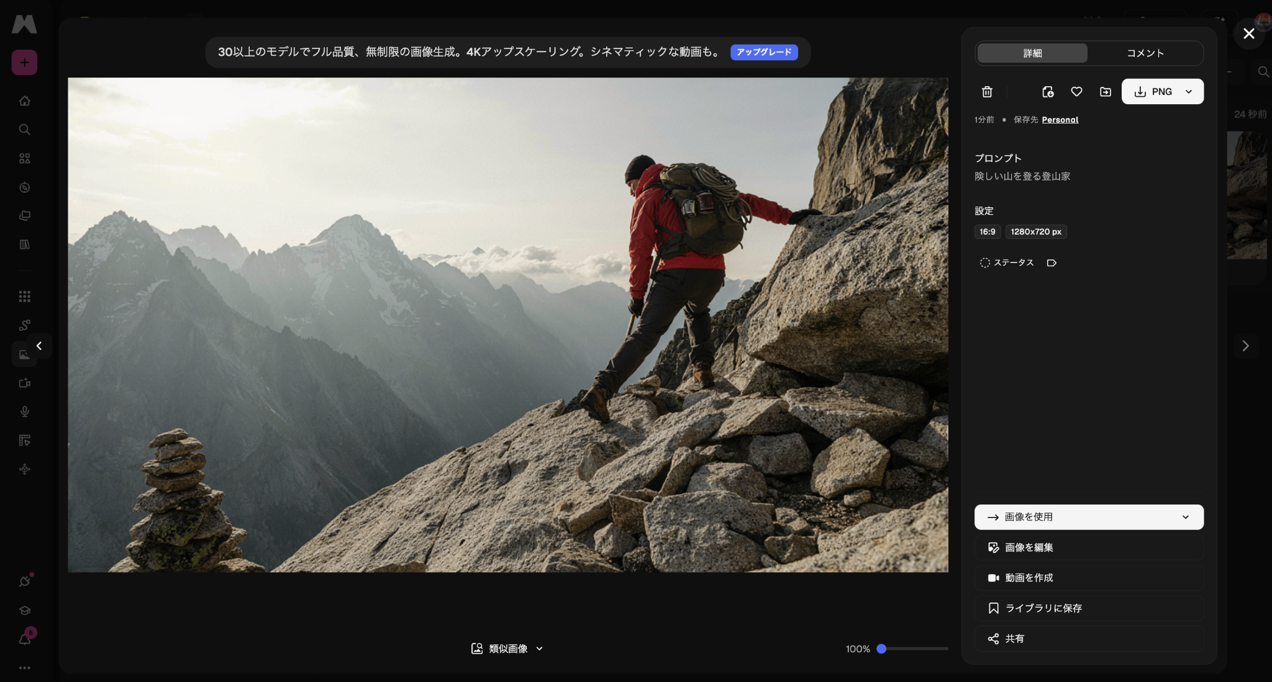
Task: Select the 詳細 tab
Action: 1032,53
